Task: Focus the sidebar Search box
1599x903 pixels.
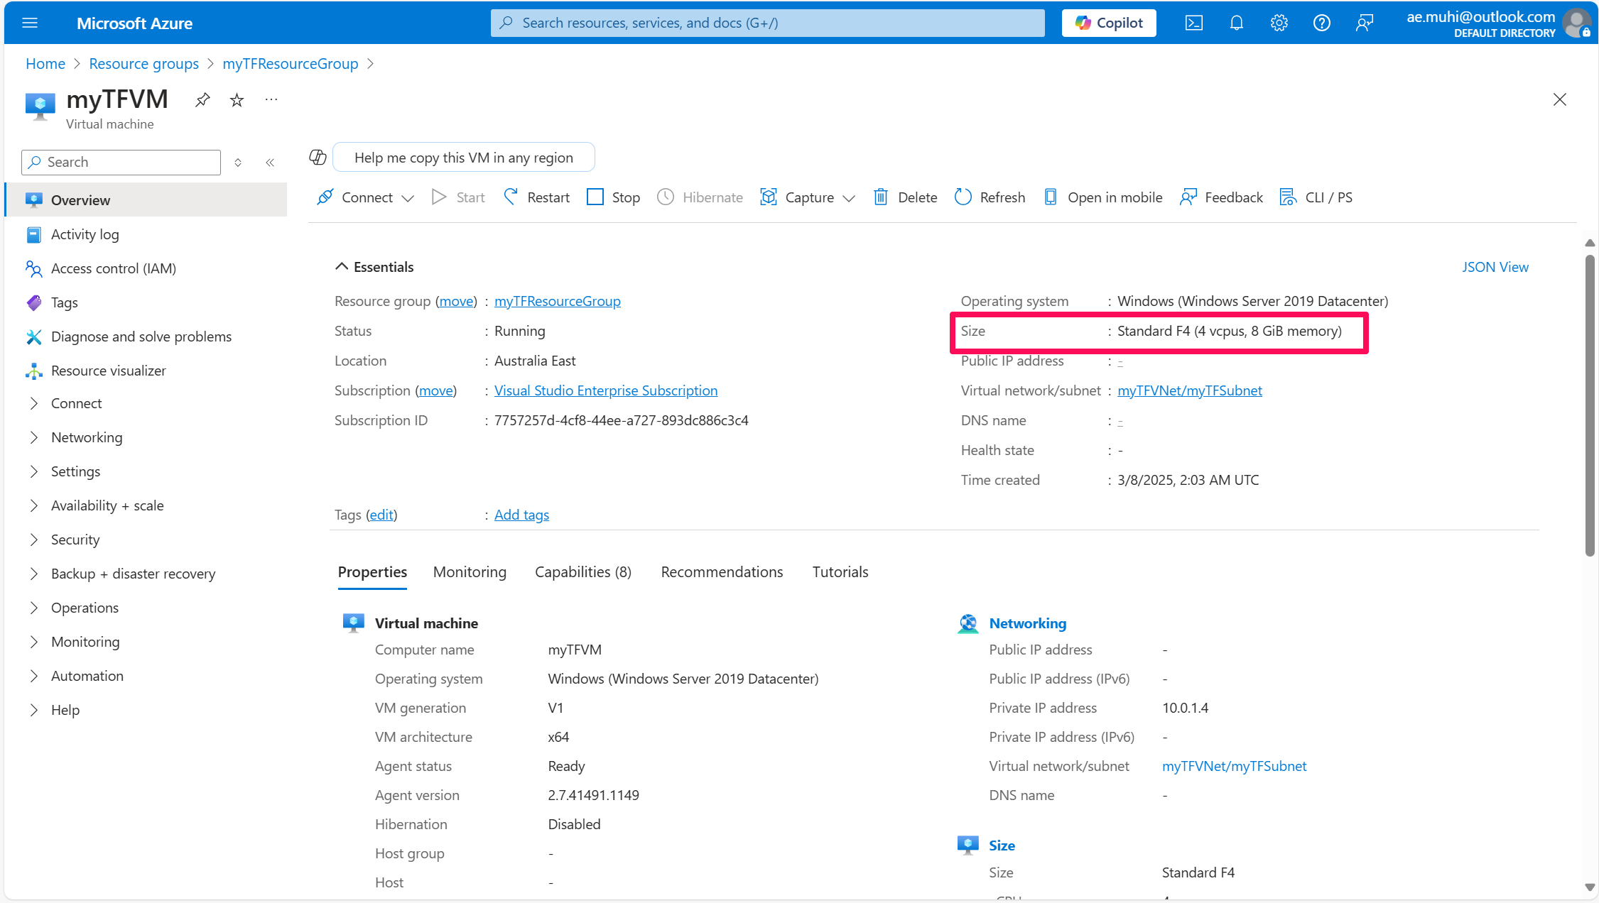Action: [x=121, y=163]
